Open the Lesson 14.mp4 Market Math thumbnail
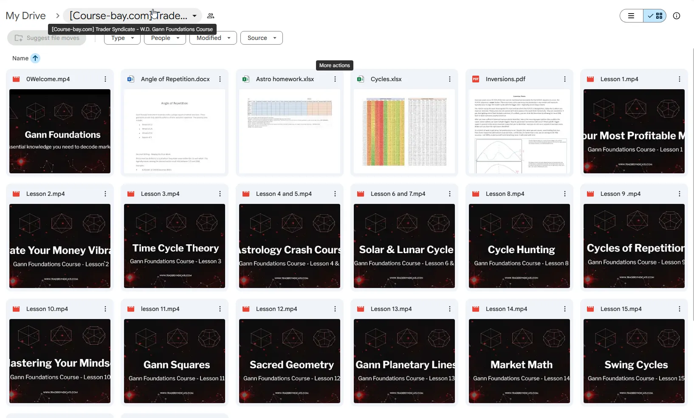This screenshot has width=694, height=418. [x=519, y=361]
